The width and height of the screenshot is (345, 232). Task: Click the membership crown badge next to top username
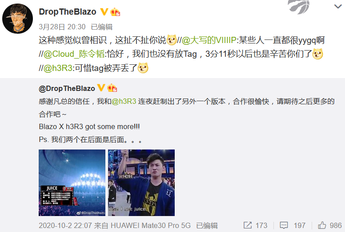[115, 12]
